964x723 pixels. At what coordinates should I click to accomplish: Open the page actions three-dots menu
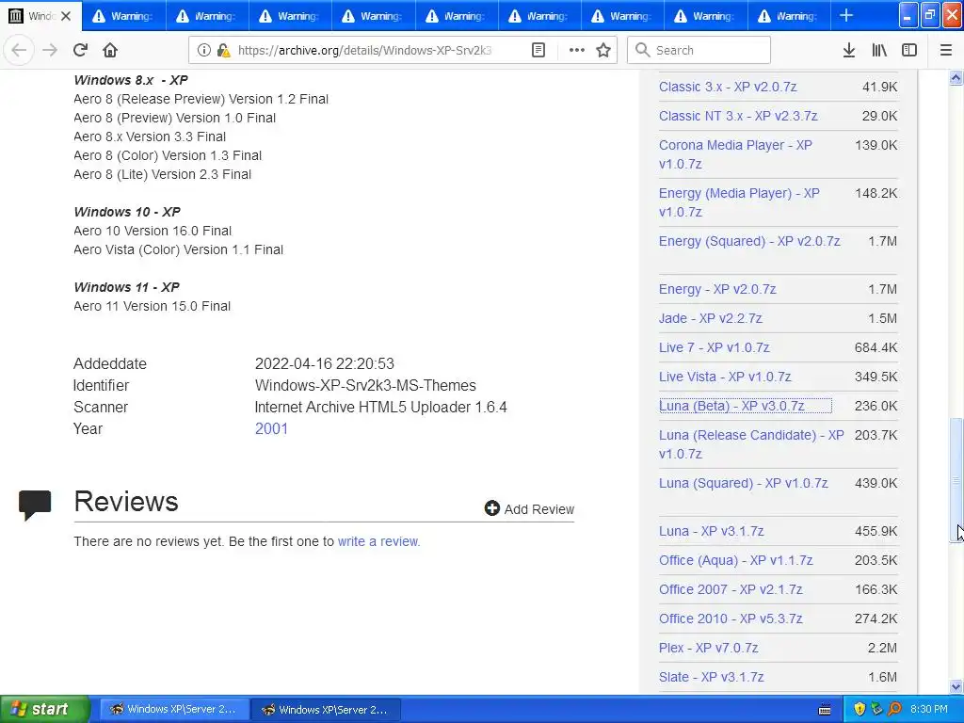[576, 50]
